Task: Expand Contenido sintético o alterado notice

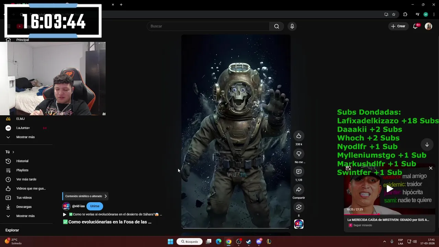Action: 86,196
